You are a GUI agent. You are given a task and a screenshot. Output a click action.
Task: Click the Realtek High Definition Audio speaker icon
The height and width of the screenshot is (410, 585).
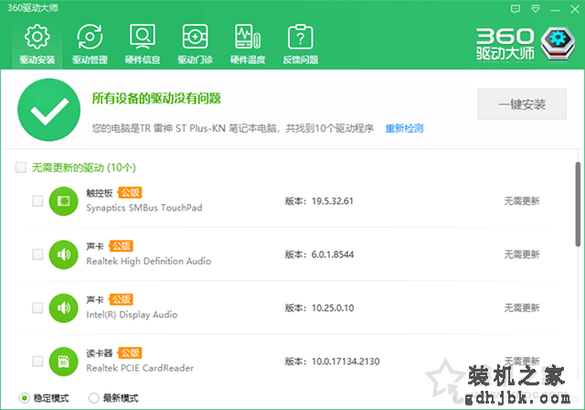click(x=63, y=254)
